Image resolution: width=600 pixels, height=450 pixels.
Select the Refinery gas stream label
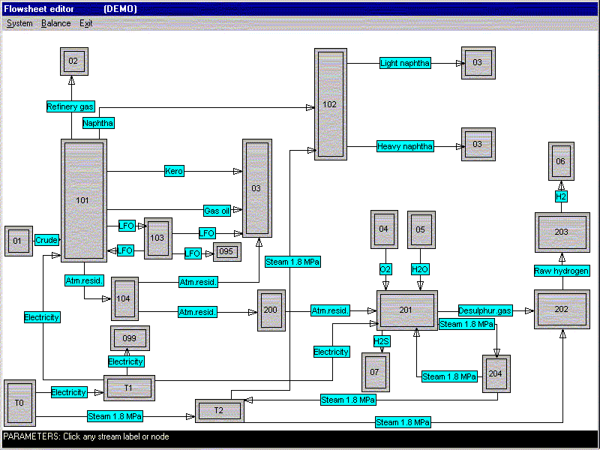click(x=70, y=106)
